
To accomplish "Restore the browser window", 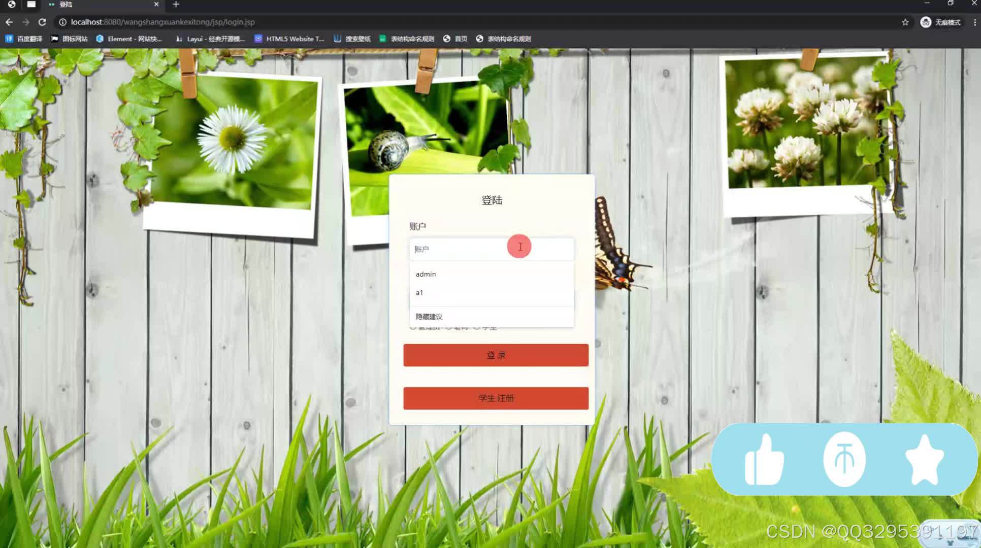I will (x=951, y=4).
